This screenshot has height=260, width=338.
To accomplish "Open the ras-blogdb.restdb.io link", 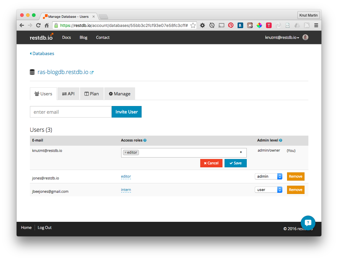I will coord(63,72).
